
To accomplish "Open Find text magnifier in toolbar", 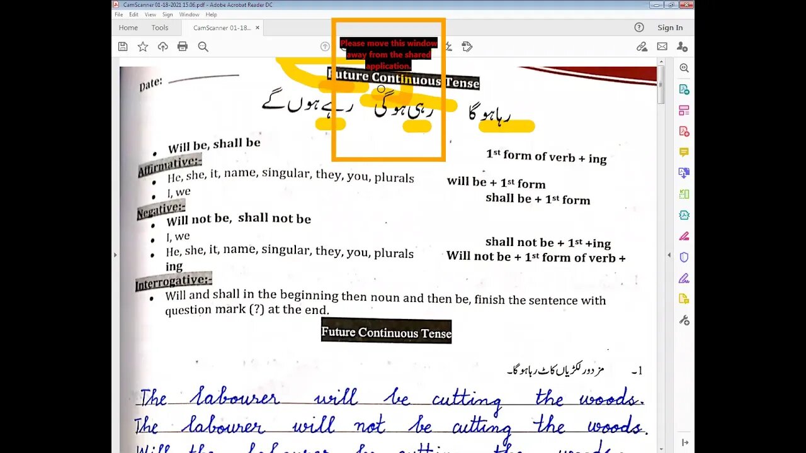I will (x=203, y=47).
